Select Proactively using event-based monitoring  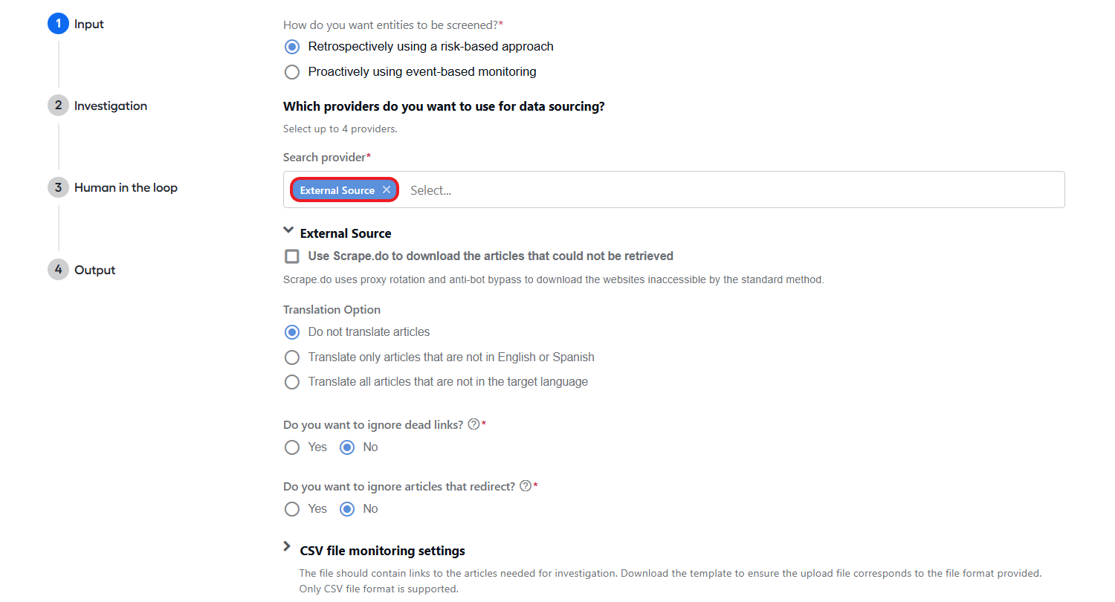point(292,72)
